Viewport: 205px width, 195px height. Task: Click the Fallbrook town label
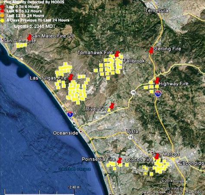click(x=134, y=61)
